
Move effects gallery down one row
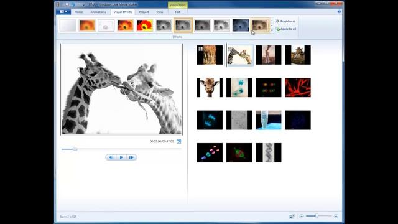(x=272, y=26)
